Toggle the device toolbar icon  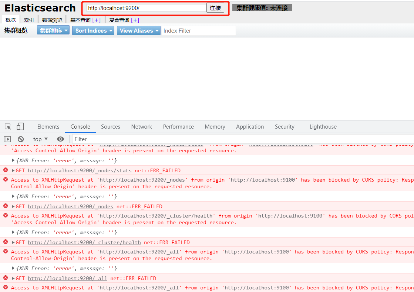tap(20, 127)
